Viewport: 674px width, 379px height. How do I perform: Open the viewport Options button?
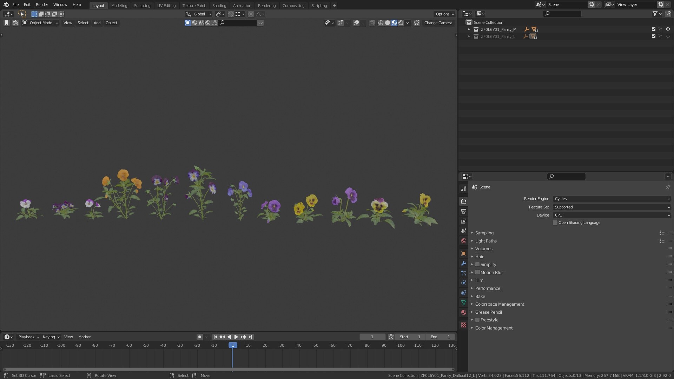[444, 14]
